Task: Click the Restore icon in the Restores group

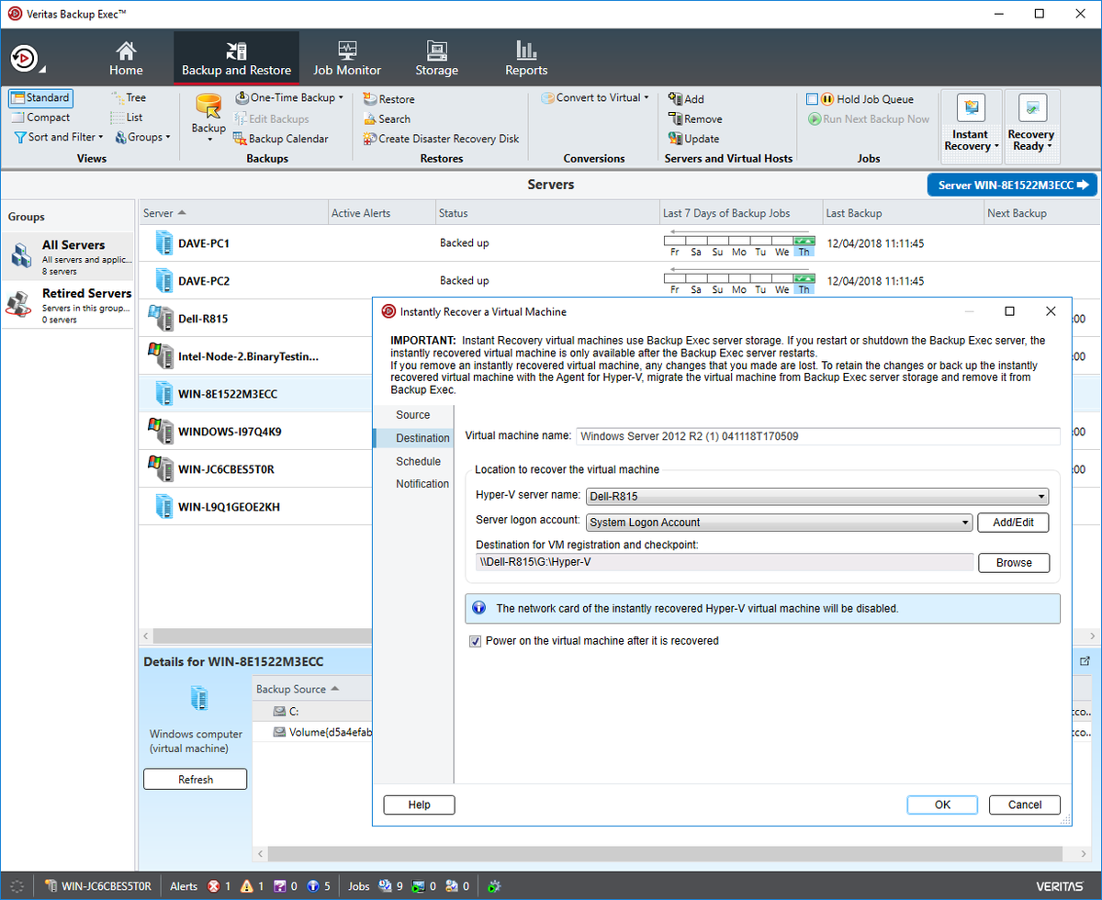Action: 395,98
